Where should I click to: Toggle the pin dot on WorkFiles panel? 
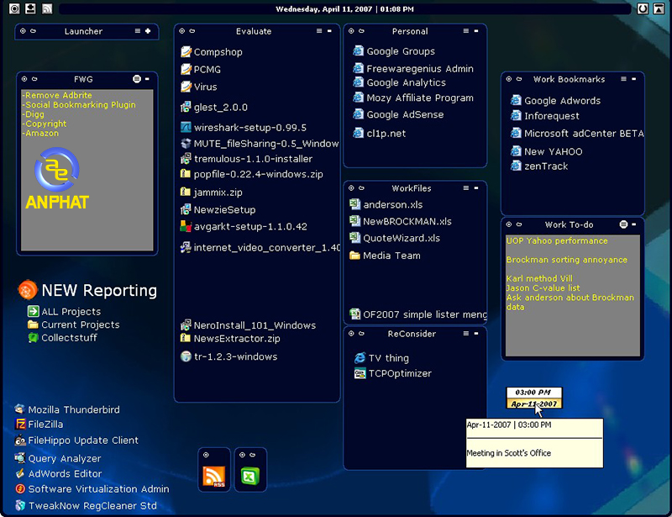(352, 188)
